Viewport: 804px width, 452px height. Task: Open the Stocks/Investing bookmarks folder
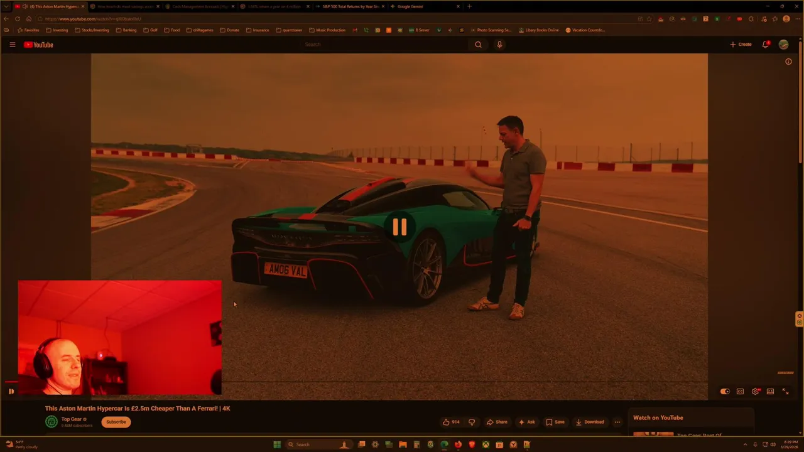pyautogui.click(x=92, y=30)
